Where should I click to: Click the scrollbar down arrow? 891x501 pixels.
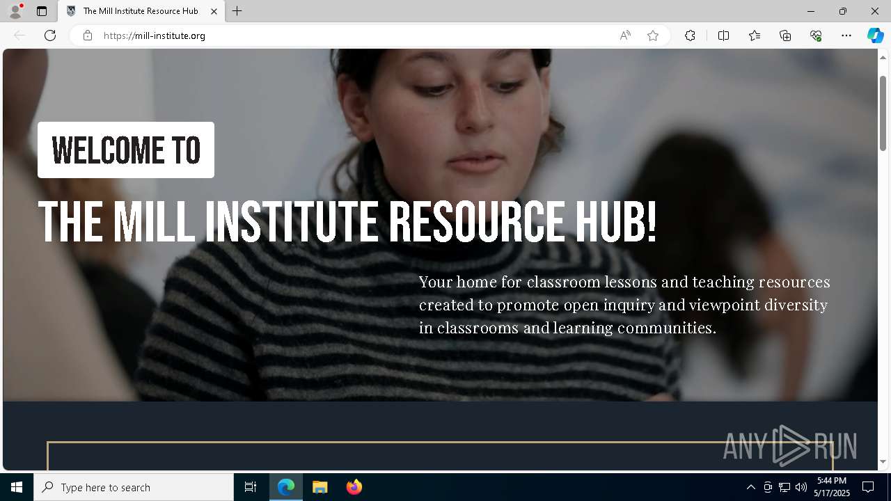[883, 462]
